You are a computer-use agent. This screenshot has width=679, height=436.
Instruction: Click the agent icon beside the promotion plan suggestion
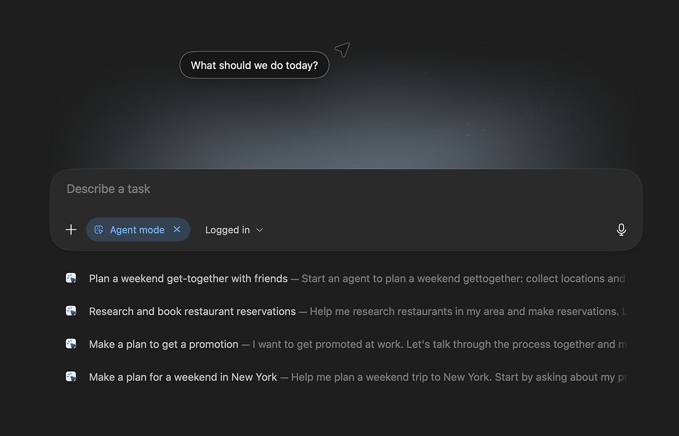click(x=71, y=343)
